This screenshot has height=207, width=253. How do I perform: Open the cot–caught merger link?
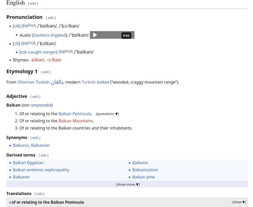(38, 52)
